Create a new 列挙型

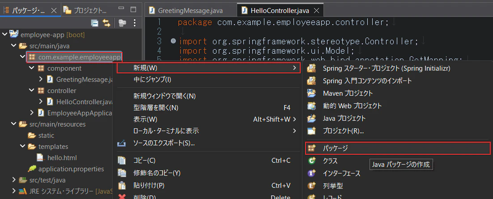[398, 186]
